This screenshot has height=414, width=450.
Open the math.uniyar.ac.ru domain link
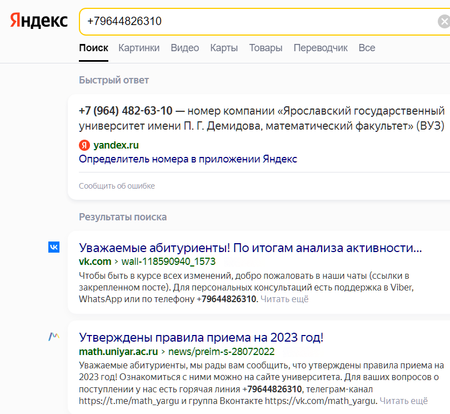tap(118, 351)
